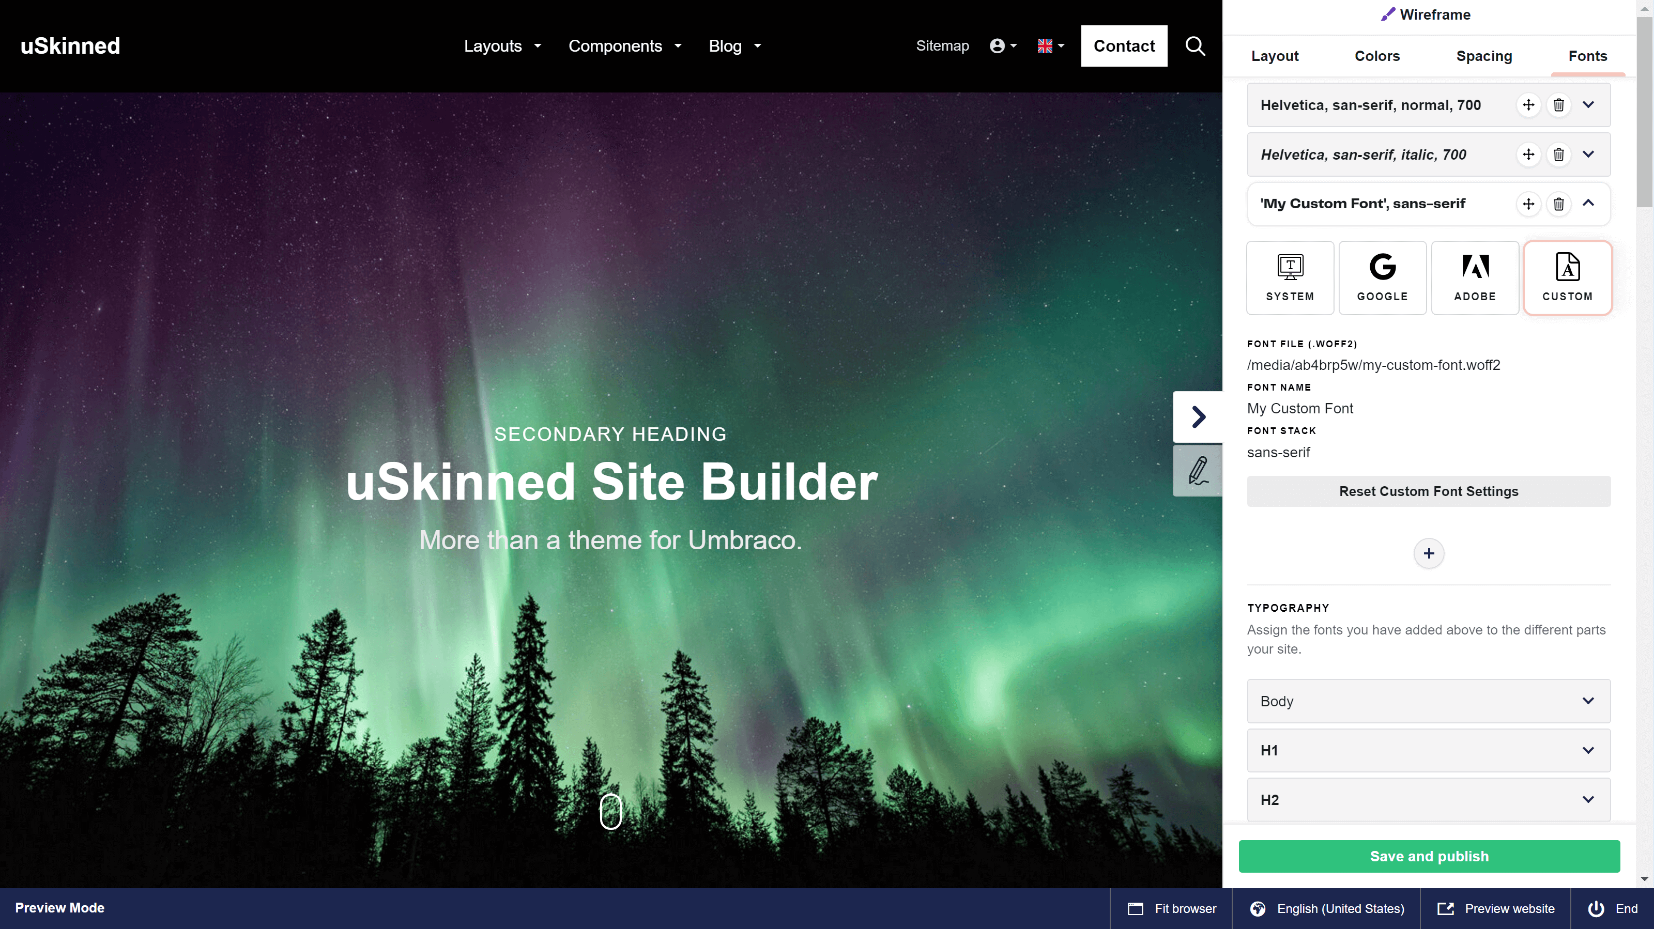
Task: Click the 'TYPOGRAPHY' section heading
Action: (1288, 608)
